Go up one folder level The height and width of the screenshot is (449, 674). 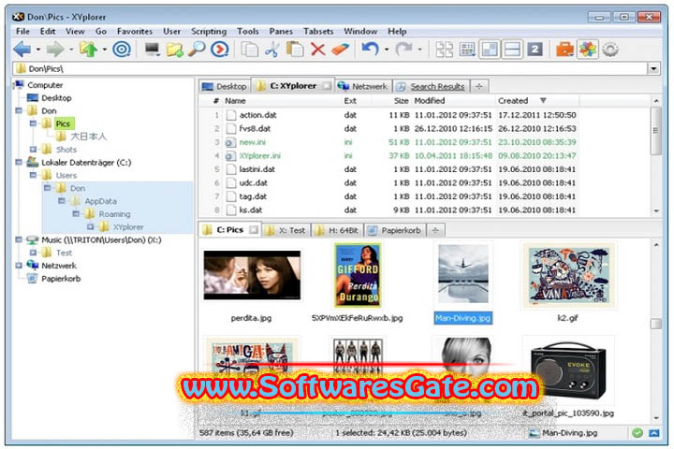point(89,50)
